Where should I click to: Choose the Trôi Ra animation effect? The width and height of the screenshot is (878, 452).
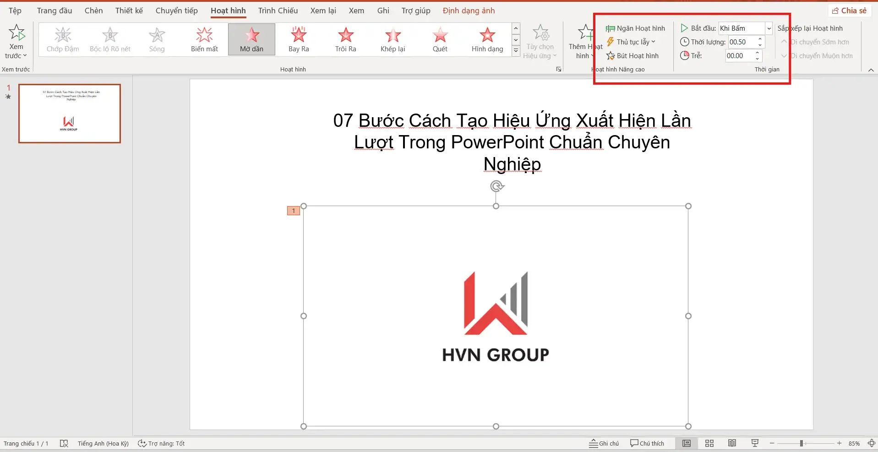tap(345, 39)
